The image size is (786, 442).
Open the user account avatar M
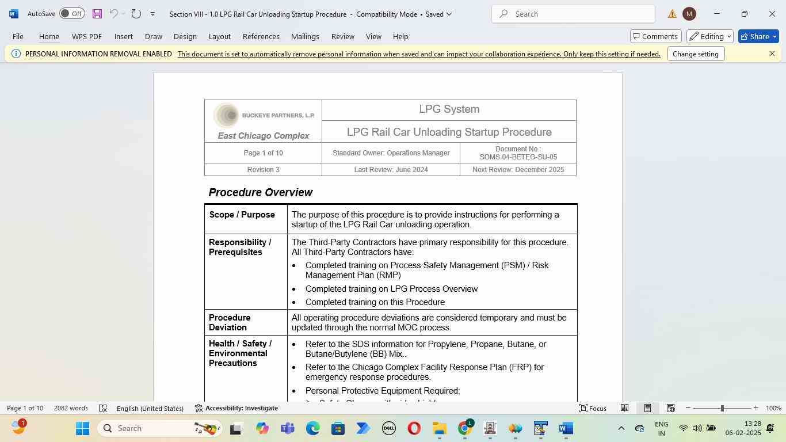coord(689,14)
